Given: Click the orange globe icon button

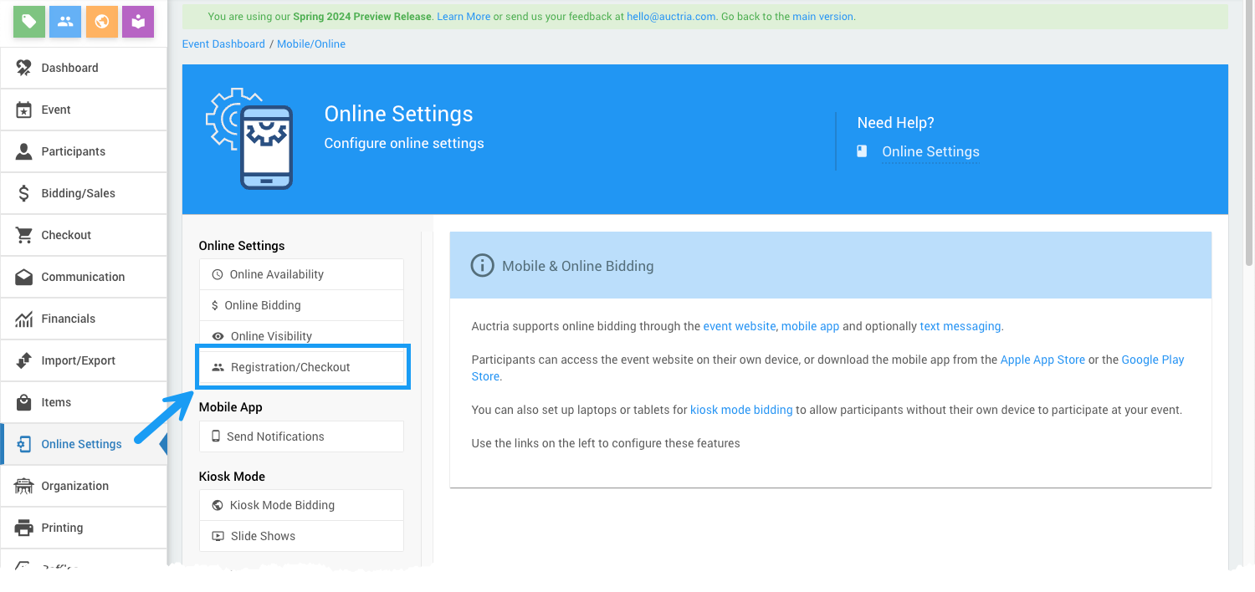Looking at the screenshot, I should pos(102,22).
